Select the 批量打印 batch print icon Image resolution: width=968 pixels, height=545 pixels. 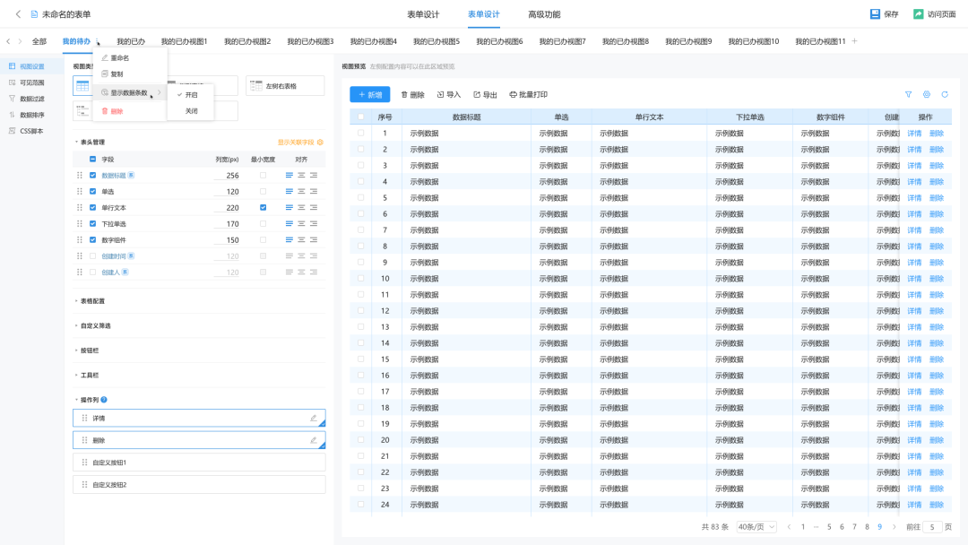pos(514,93)
